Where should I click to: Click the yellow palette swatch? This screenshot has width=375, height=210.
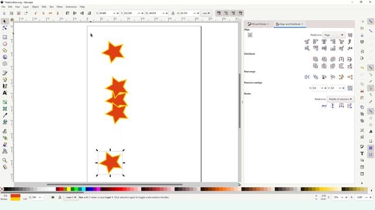tap(69, 189)
